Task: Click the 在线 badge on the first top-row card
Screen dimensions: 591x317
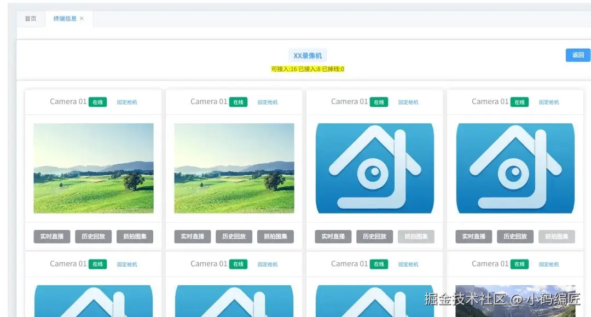Action: point(97,102)
